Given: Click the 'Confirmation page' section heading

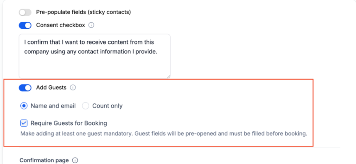Looking at the screenshot, I should coord(44,160).
